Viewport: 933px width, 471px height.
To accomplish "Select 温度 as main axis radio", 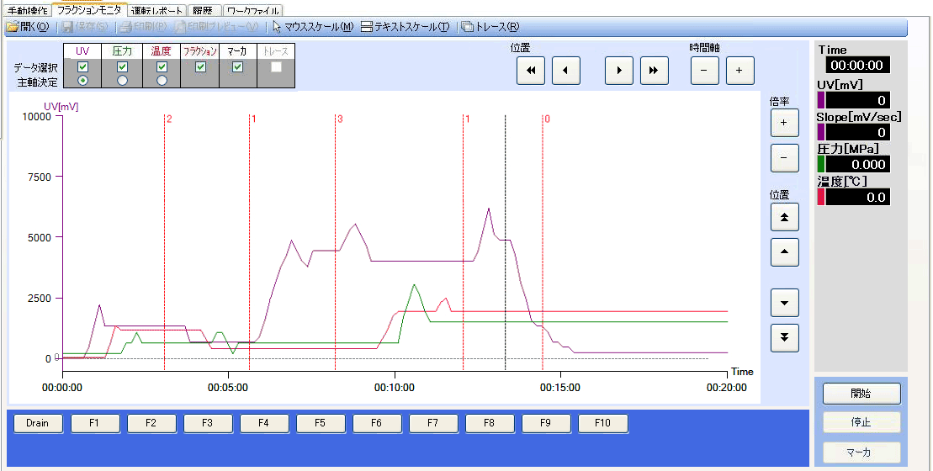I will click(162, 80).
